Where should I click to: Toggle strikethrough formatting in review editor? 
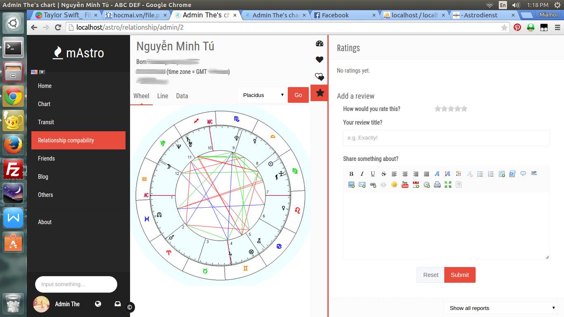click(384, 174)
